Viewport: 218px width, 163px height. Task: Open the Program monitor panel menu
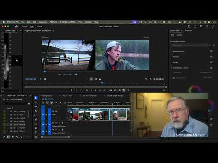[x=54, y=31]
